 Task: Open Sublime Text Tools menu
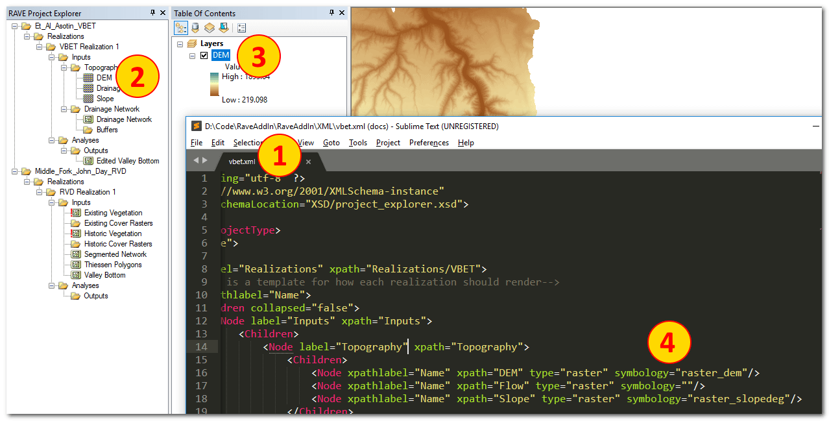pos(358,143)
